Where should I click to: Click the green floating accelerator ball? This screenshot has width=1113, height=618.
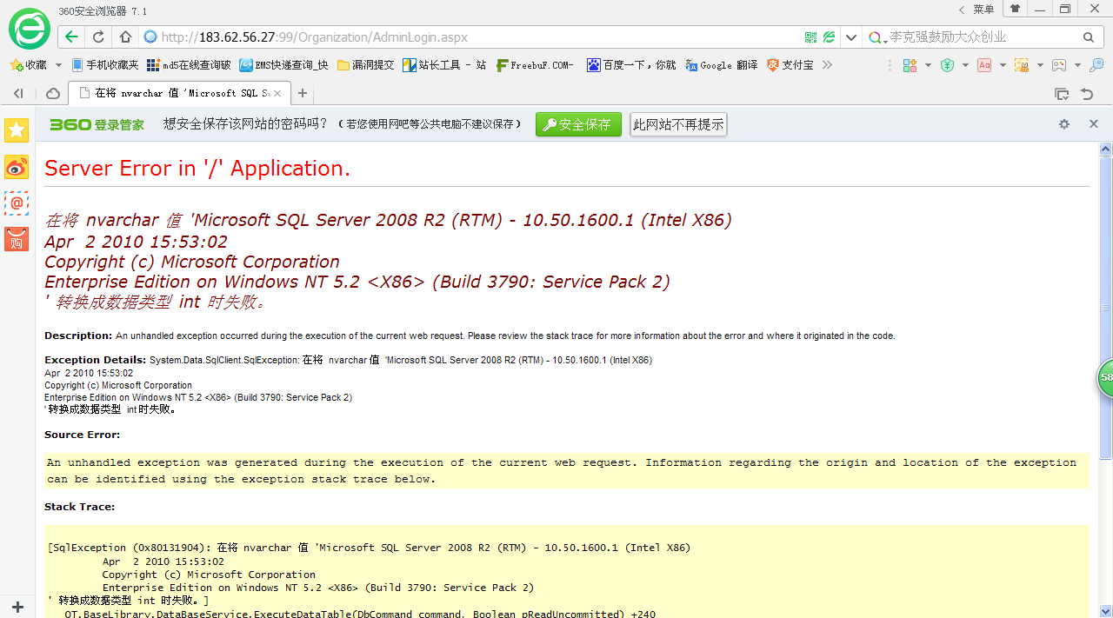point(1105,377)
